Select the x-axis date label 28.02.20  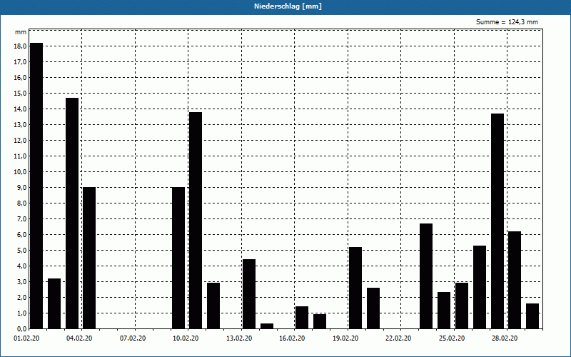pyautogui.click(x=505, y=338)
